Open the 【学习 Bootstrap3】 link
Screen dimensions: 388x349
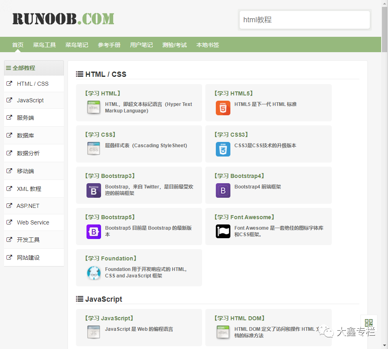[110, 176]
